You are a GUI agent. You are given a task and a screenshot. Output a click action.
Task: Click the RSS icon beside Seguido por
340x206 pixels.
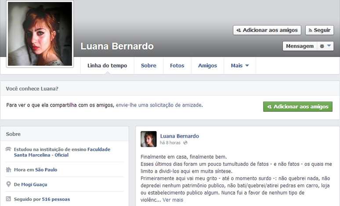(x=8, y=199)
